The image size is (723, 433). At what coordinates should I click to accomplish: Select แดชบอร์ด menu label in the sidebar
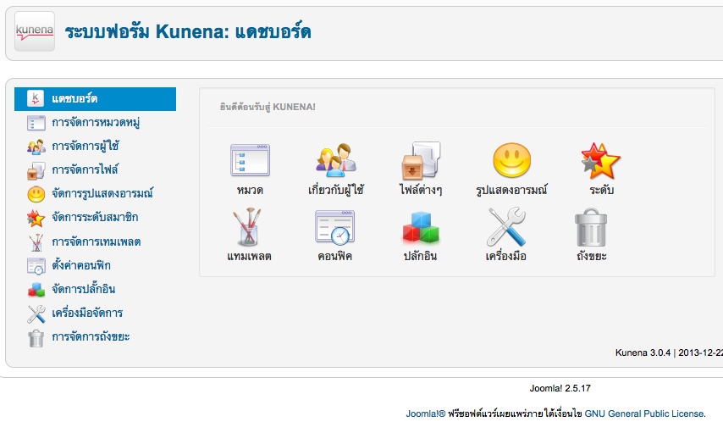[75, 99]
